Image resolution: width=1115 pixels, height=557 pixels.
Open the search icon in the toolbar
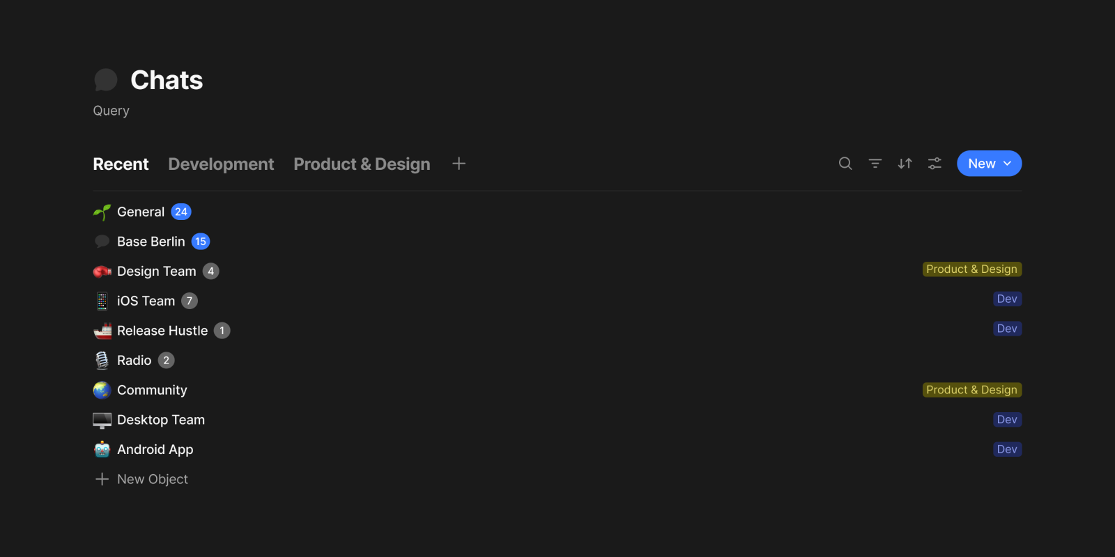point(845,164)
